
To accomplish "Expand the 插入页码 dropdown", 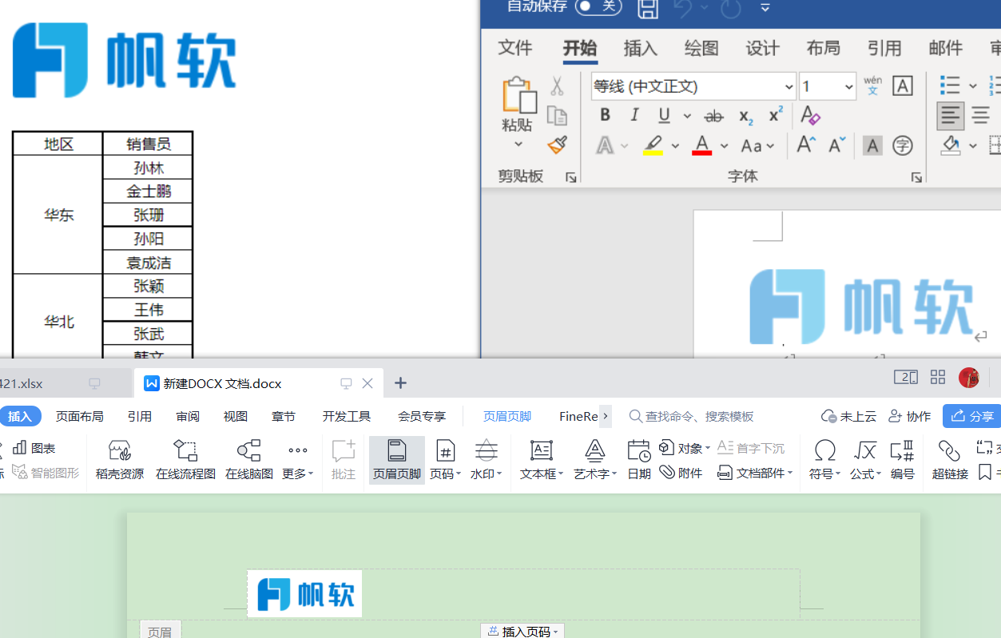I will [x=522, y=632].
